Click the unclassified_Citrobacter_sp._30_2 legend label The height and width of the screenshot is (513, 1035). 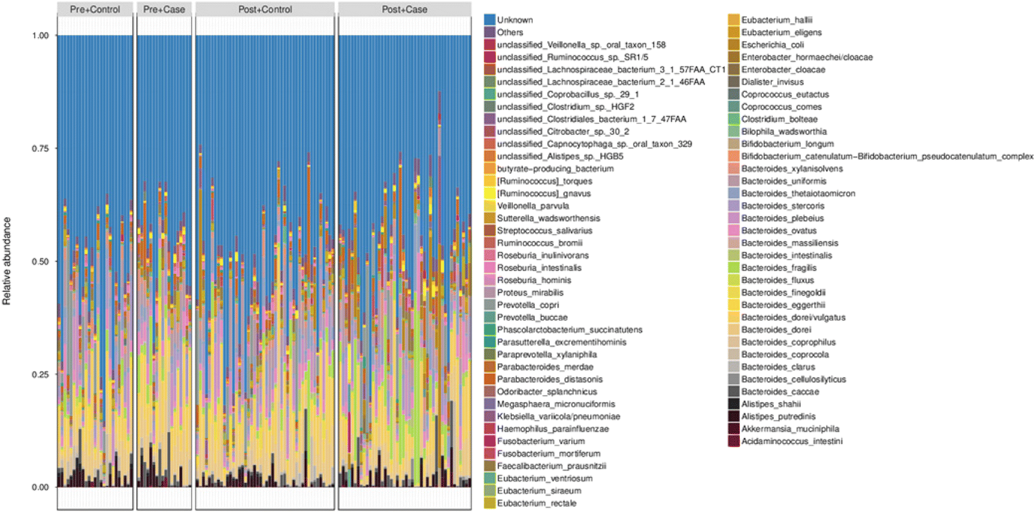563,131
